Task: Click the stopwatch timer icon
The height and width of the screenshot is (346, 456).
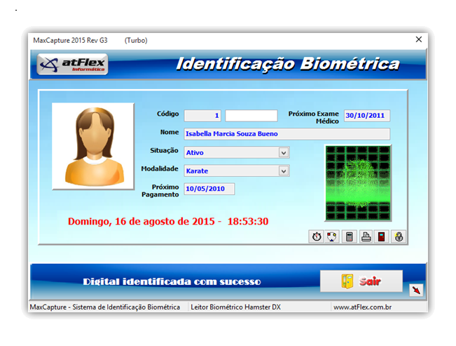Action: [317, 237]
